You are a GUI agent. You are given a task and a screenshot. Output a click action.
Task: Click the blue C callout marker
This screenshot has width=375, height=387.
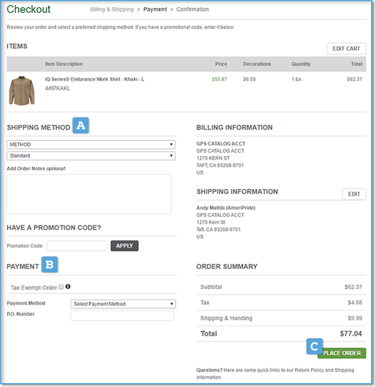[314, 347]
